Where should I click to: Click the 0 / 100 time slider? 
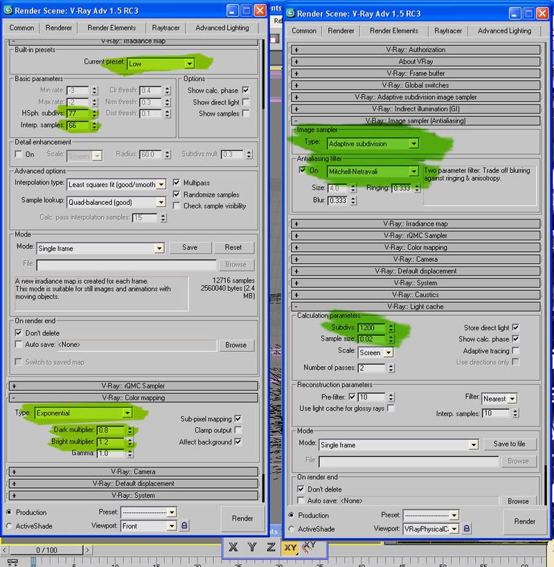pyautogui.click(x=46, y=550)
